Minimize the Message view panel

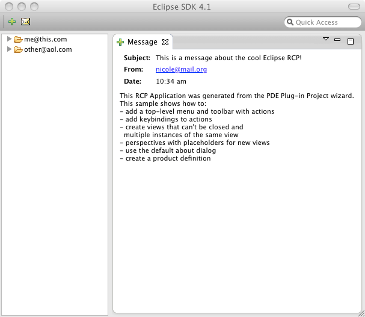point(337,40)
